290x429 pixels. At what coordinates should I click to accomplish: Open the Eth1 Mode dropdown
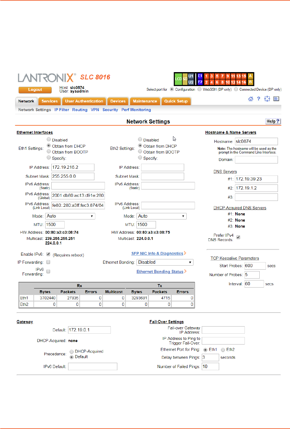70,216
